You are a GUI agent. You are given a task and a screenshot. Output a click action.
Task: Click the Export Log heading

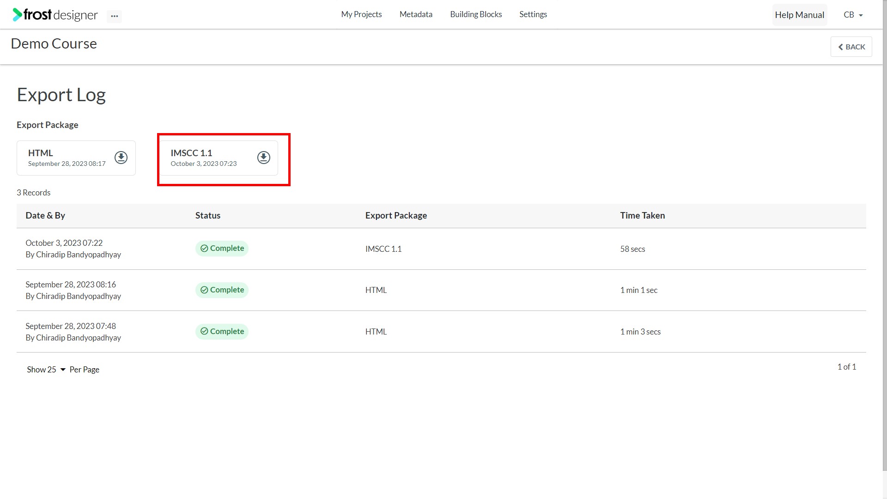coord(61,95)
